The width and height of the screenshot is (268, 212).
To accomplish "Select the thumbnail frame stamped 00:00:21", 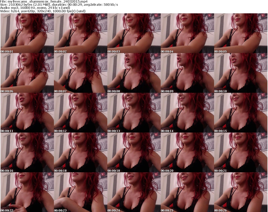I will (241, 152).
